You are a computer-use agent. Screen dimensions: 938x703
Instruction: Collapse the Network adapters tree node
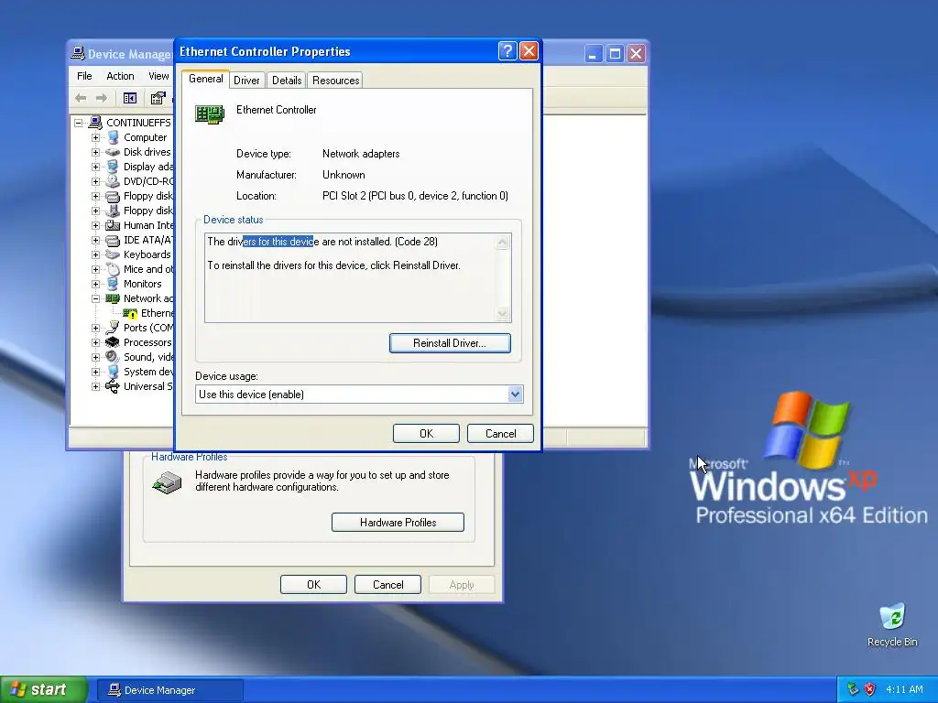point(95,298)
